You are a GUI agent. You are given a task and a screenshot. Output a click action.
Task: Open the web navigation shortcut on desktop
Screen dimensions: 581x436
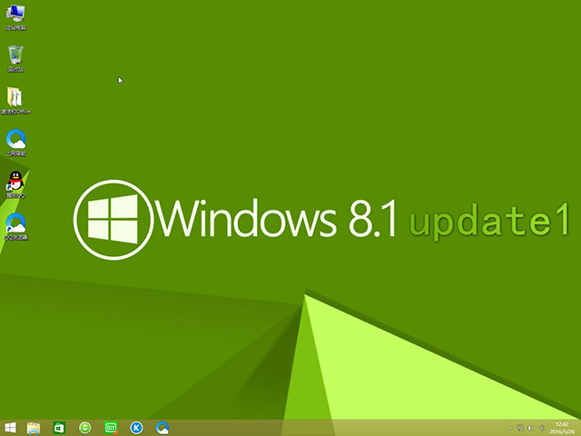coord(15,139)
